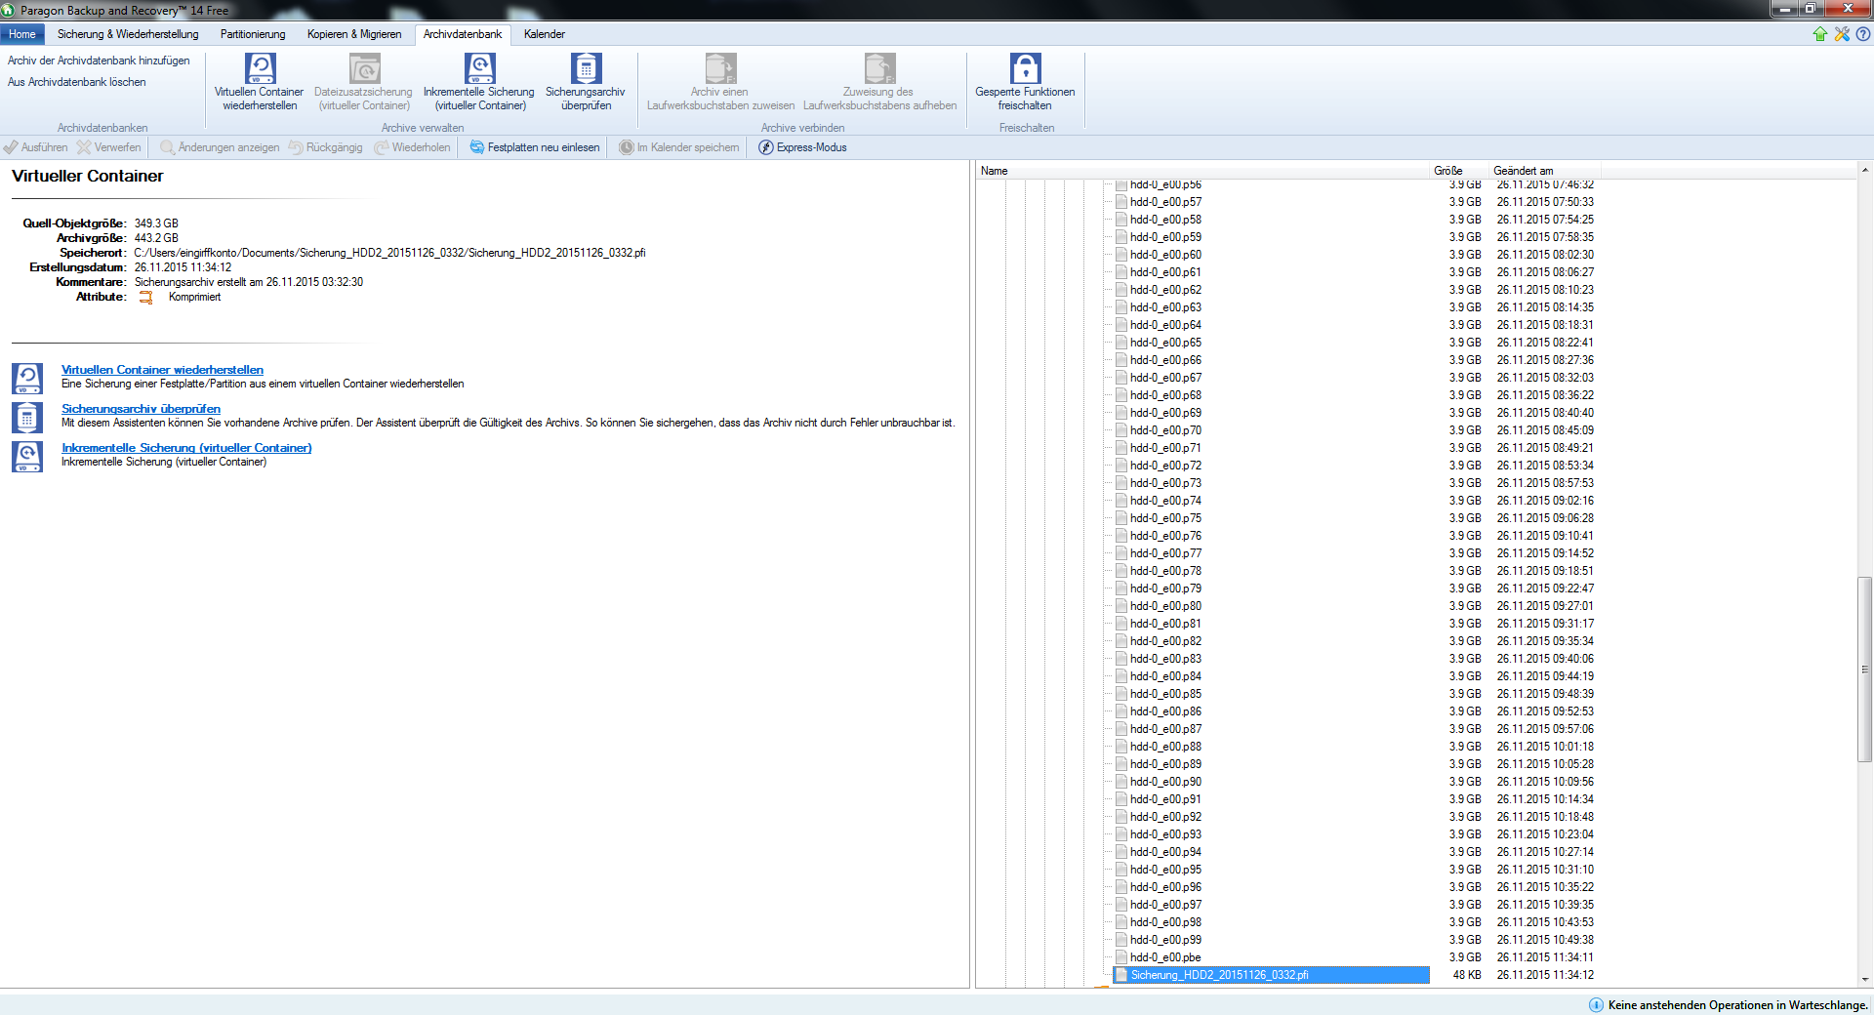Viewport: 1874px width, 1015px height.
Task: Open the Partitionierung tab
Action: (253, 34)
